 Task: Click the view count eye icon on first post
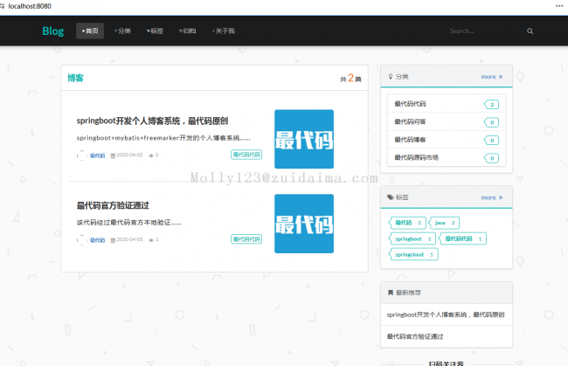point(152,155)
